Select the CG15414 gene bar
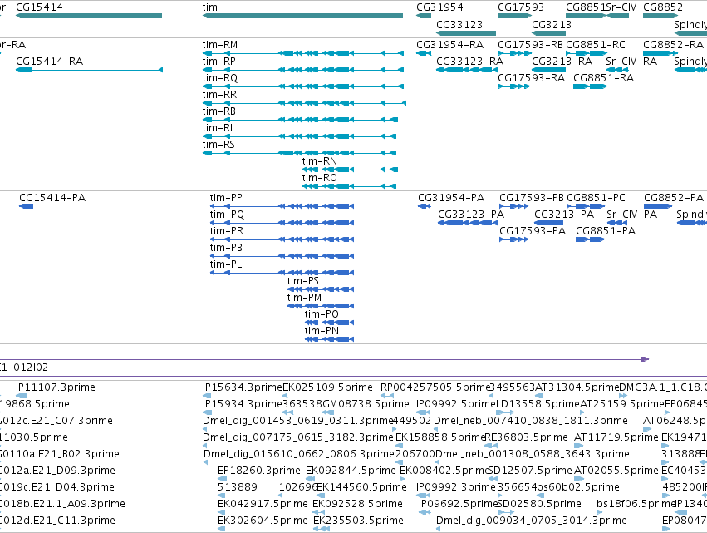The image size is (707, 533). pos(89,16)
